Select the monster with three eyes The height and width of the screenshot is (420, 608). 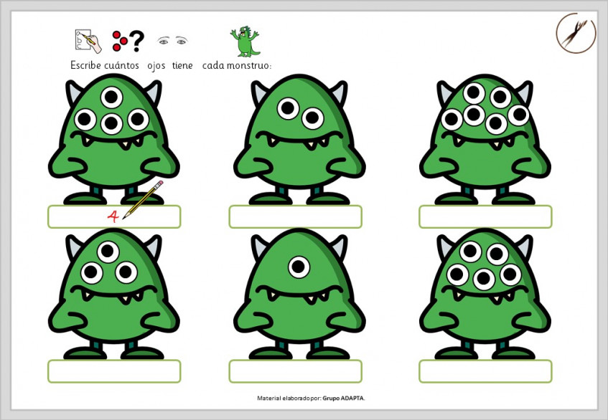[x=113, y=294]
